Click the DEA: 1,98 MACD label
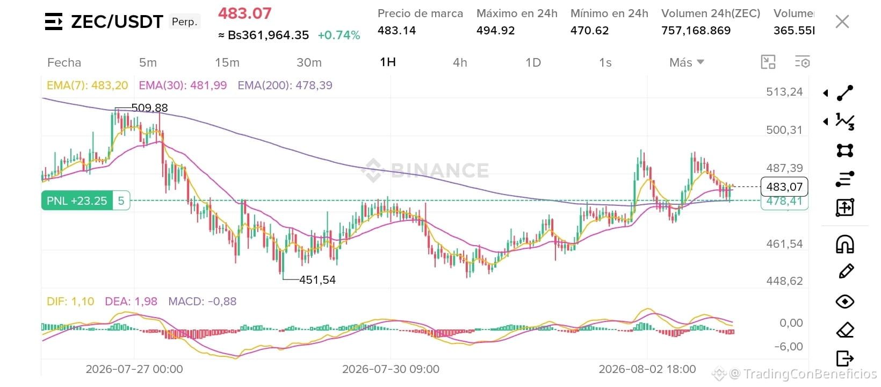Image resolution: width=881 pixels, height=387 pixels. coord(131,302)
